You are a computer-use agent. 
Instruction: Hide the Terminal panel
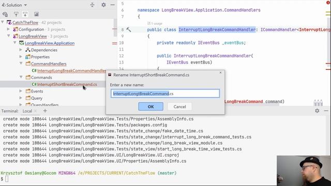click(326, 111)
